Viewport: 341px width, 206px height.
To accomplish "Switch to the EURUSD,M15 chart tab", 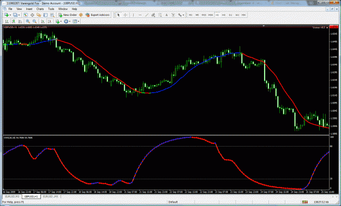I will [50, 196].
